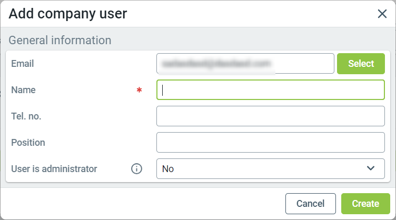Viewport: 396px width, 220px height.
Task: Click the 'Add company user' dialog title
Action: pos(68,14)
